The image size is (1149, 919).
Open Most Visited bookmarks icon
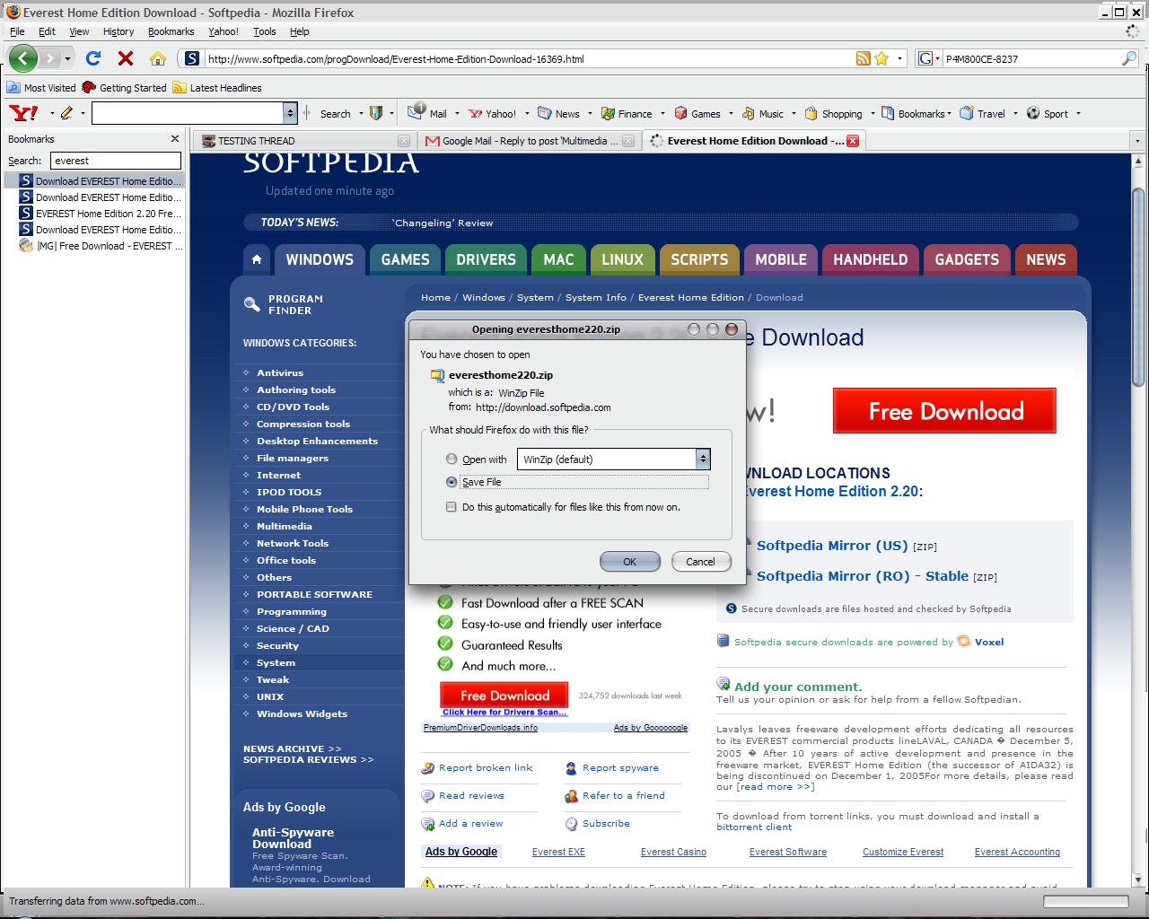(13, 87)
